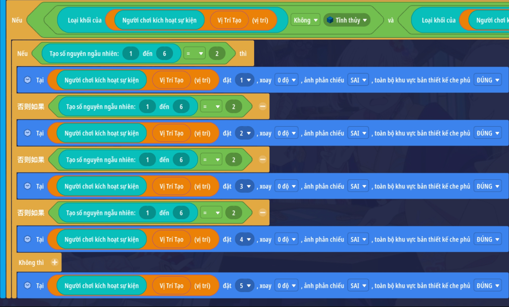Toggle SAI mirror value in the đặt 2 row
This screenshot has width=509, height=307.
[x=358, y=133]
